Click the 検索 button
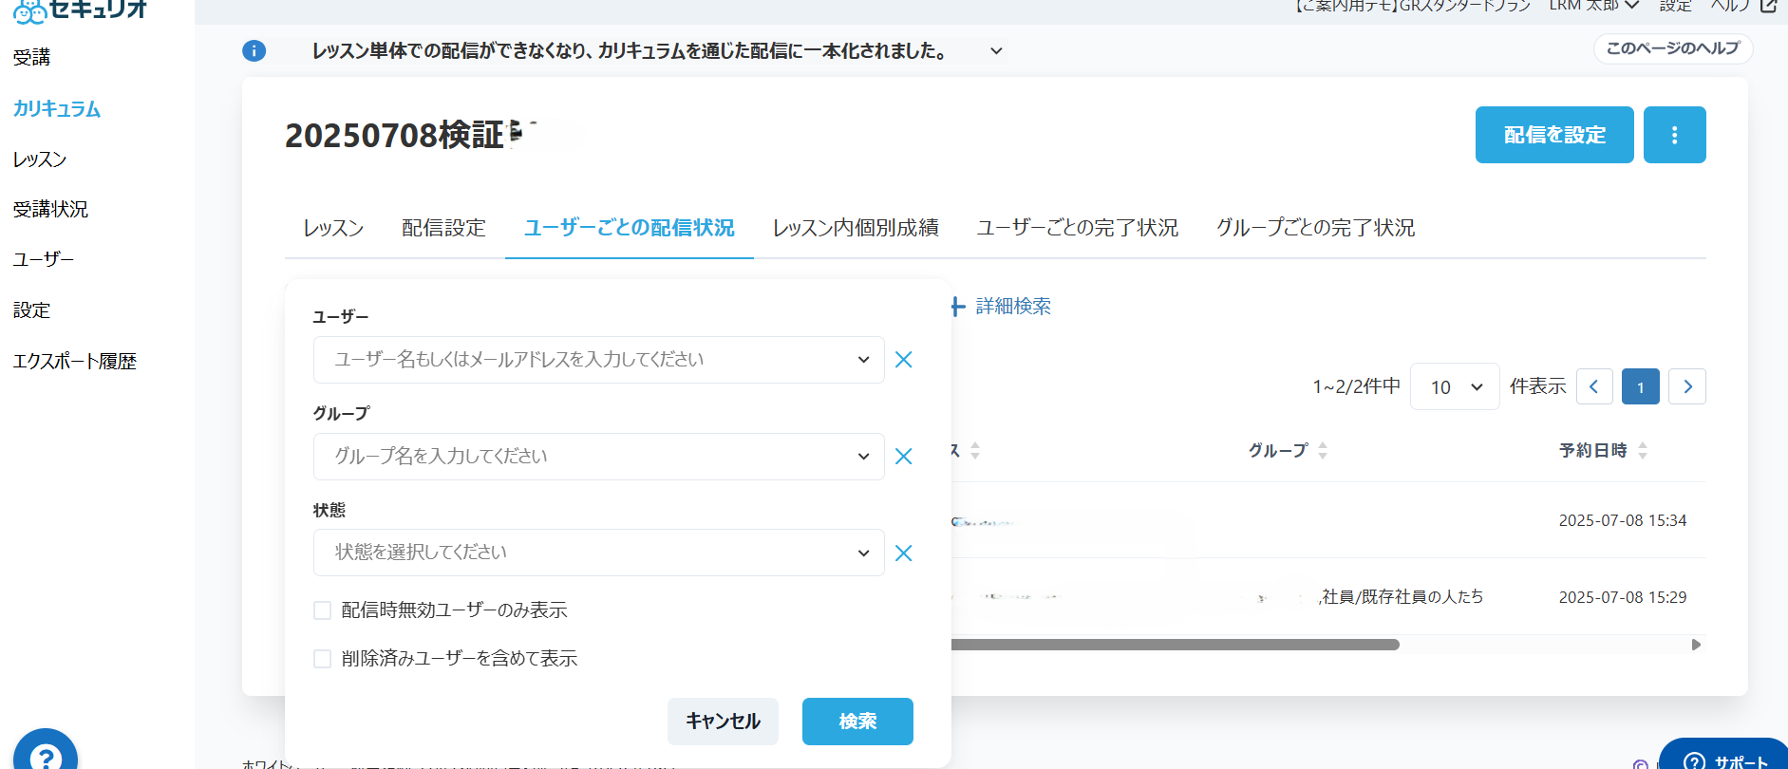 click(x=857, y=722)
